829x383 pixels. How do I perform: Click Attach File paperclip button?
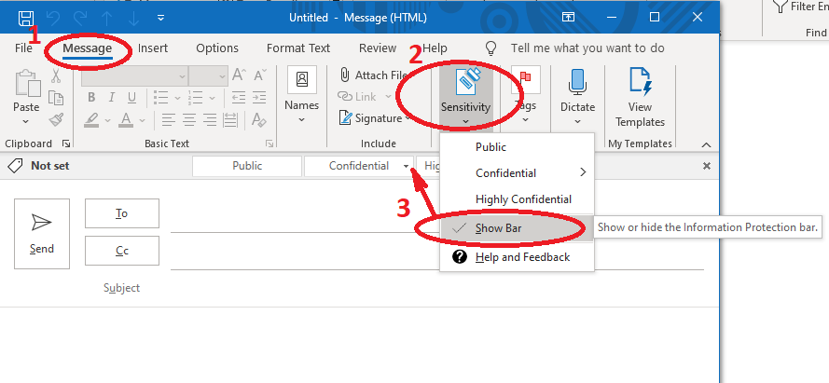point(373,75)
